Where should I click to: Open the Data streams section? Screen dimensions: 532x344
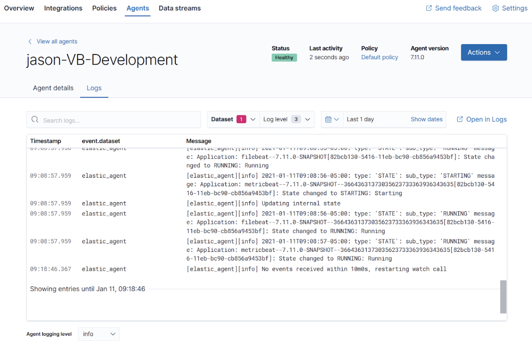180,8
